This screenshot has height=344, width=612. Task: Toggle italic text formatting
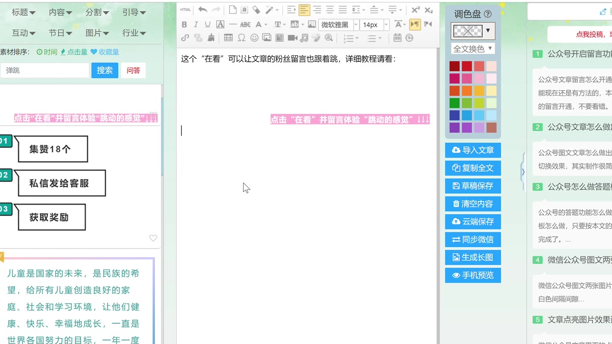[196, 24]
